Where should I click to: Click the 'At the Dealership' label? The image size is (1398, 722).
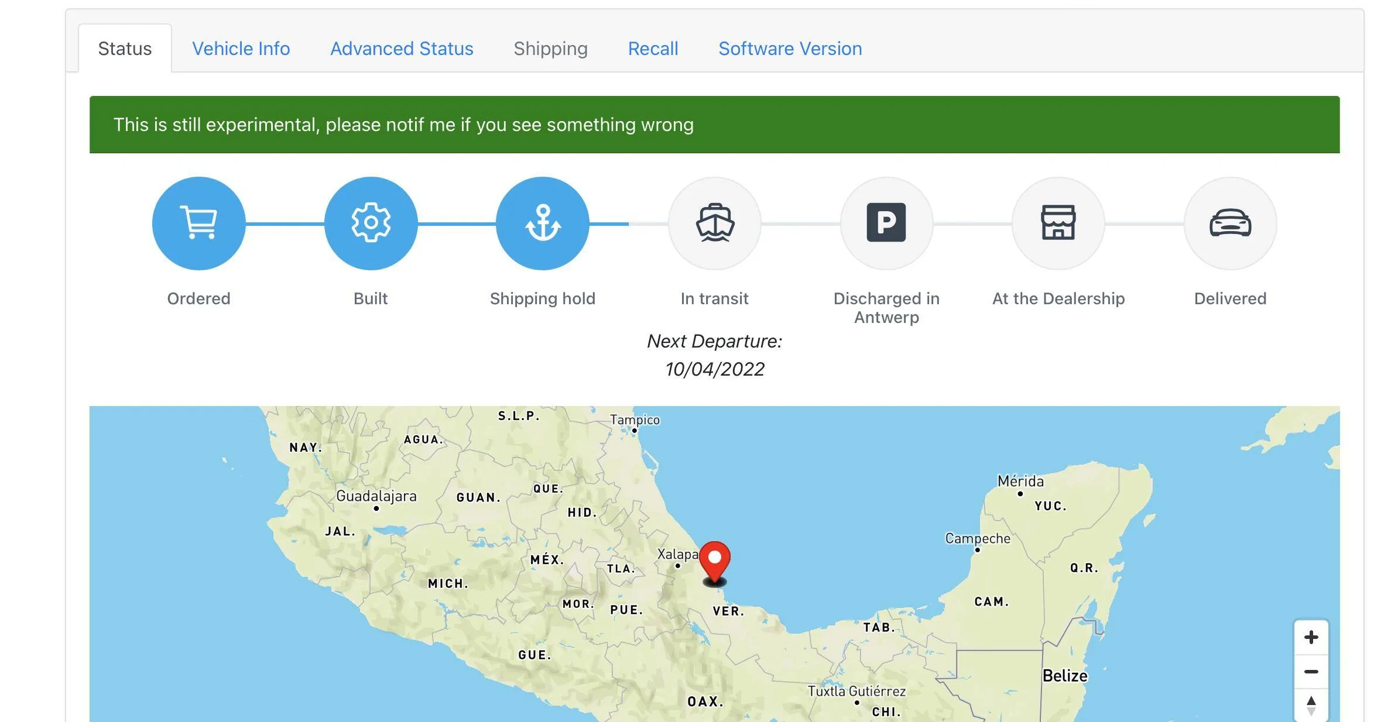pyautogui.click(x=1058, y=298)
